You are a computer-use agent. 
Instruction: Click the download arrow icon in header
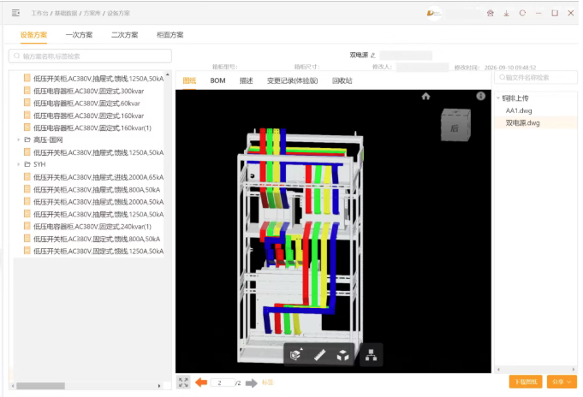point(507,14)
